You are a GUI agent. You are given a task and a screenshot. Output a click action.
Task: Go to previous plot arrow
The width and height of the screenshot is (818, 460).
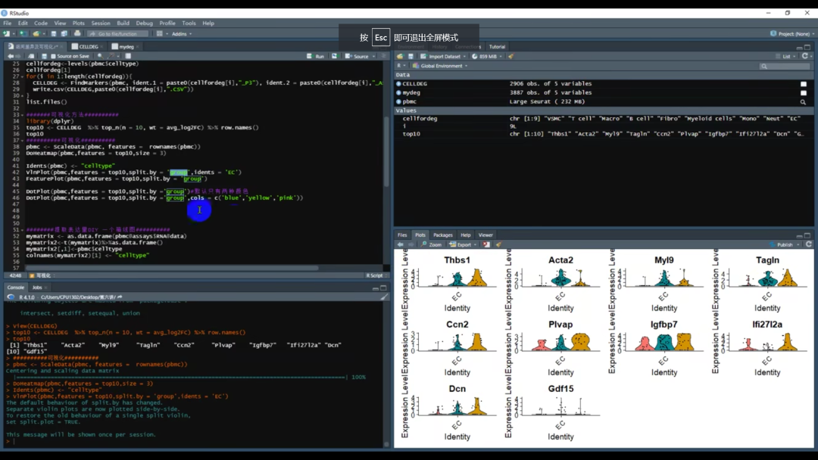pos(400,244)
